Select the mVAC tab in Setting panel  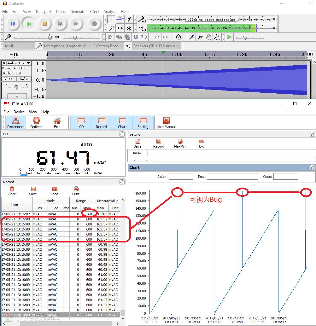[x=138, y=153]
